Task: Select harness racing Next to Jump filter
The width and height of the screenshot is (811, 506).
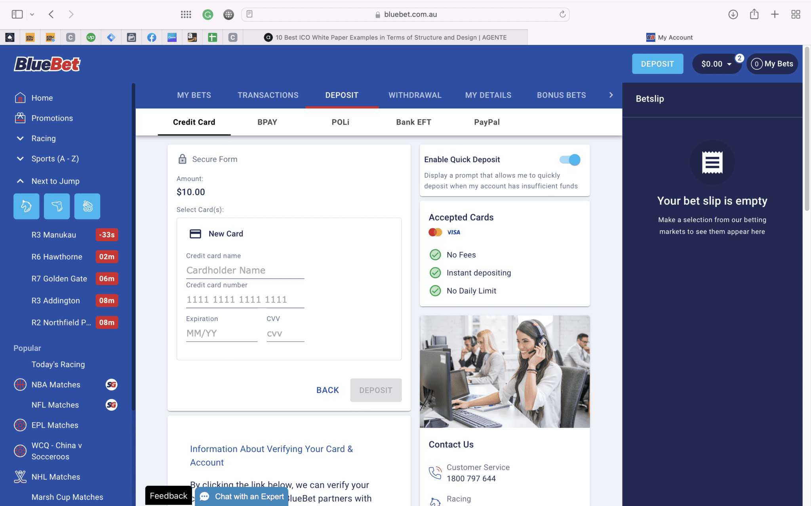Action: pos(87,206)
